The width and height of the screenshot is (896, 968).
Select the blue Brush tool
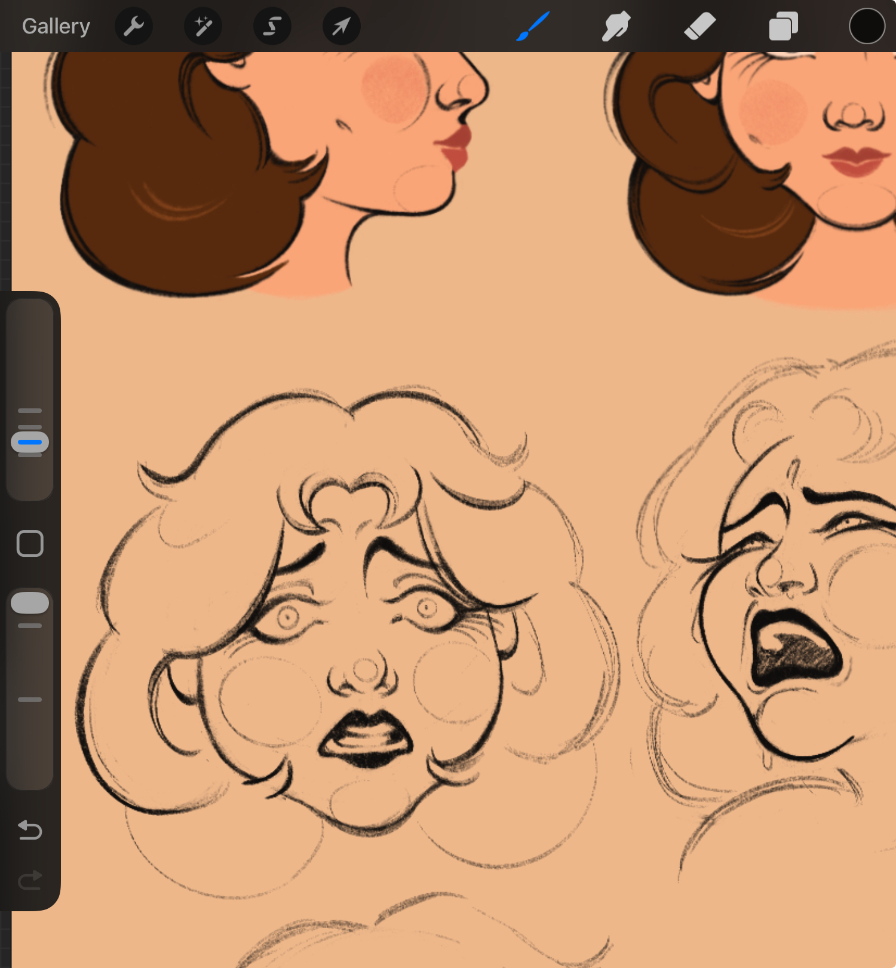[532, 26]
